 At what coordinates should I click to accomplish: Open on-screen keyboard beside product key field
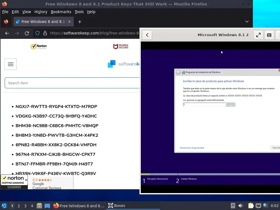coord(231,104)
